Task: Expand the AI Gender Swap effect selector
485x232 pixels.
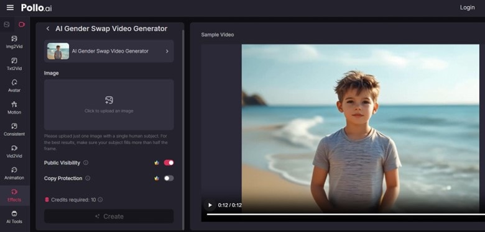Action: [109, 51]
